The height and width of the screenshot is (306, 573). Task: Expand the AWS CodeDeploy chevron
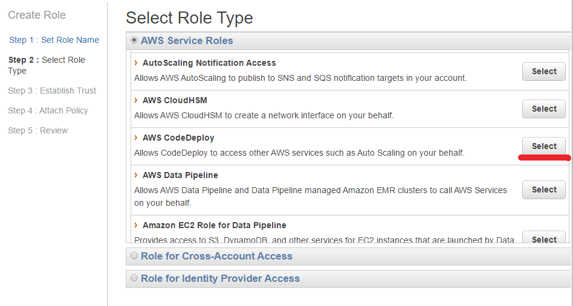136,138
